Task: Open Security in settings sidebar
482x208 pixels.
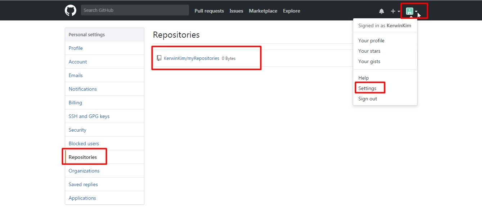Action: coord(104,130)
